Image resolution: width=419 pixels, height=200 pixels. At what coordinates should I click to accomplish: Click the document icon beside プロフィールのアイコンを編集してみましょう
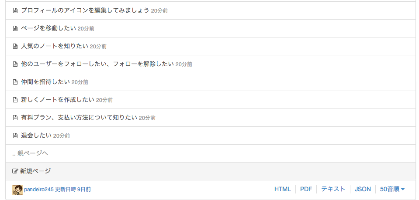click(15, 10)
